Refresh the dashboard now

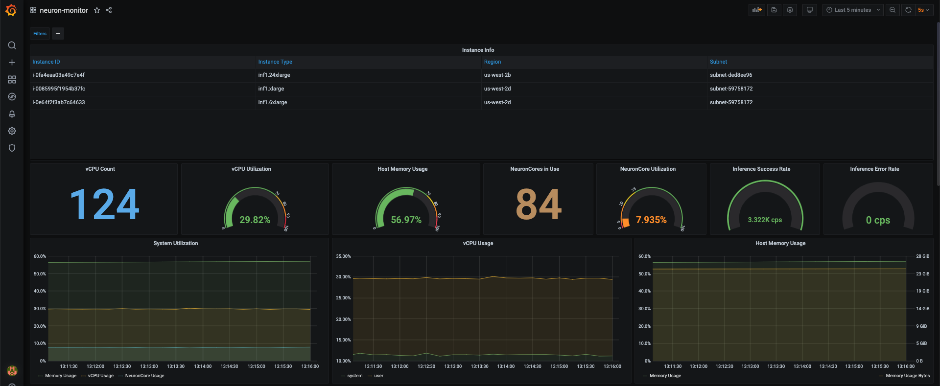(908, 10)
